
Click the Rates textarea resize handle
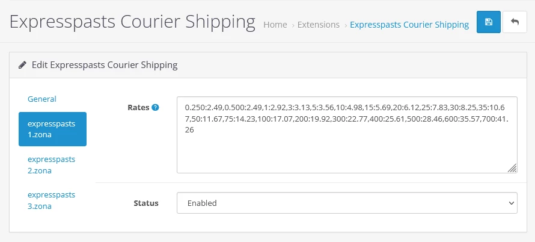(512, 169)
